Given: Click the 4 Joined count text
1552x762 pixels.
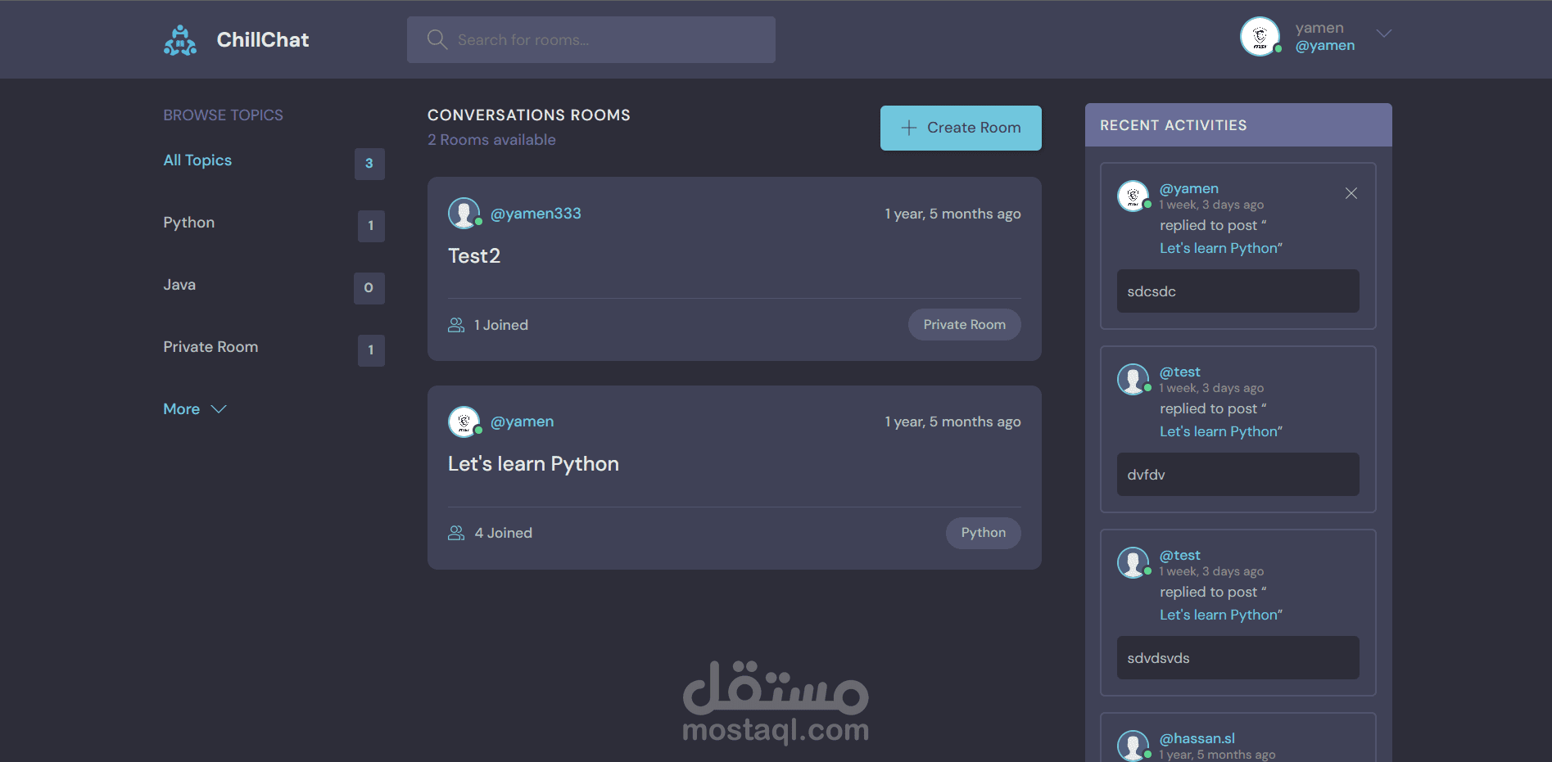Looking at the screenshot, I should 503,533.
